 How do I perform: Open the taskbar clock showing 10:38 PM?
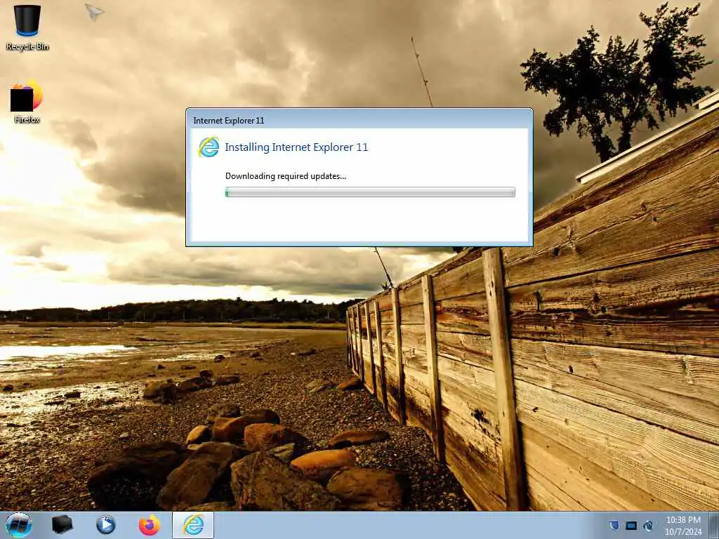pyautogui.click(x=683, y=520)
